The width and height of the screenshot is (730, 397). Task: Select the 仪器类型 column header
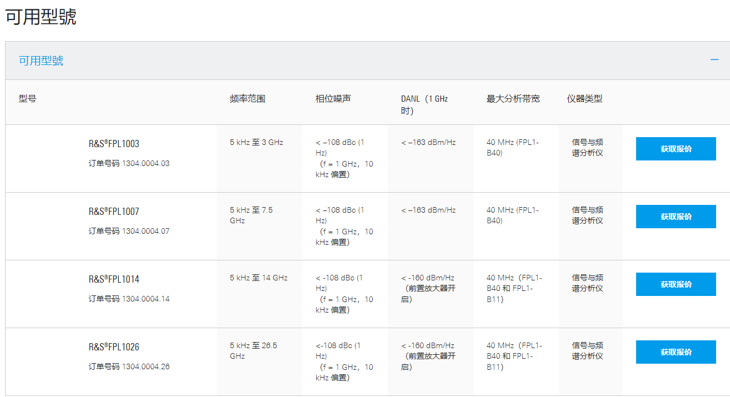pos(584,99)
